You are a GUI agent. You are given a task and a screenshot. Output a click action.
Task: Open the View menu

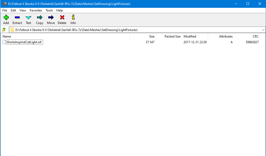23,10
